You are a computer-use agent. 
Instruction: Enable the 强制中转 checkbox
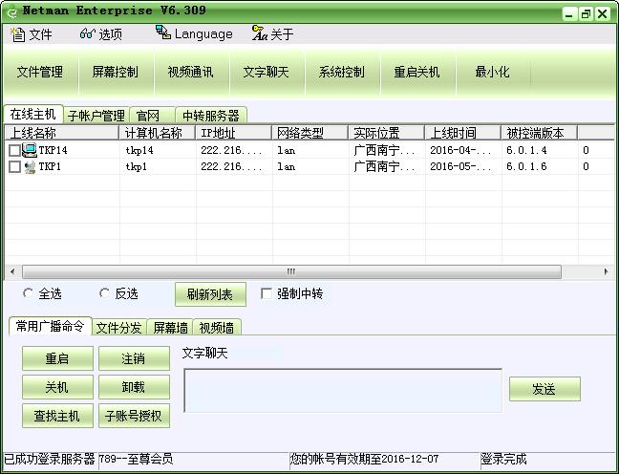(x=267, y=293)
